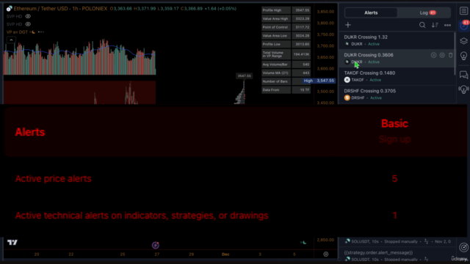The height and width of the screenshot is (264, 470).
Task: Click the Data From table row
Action: (286, 89)
